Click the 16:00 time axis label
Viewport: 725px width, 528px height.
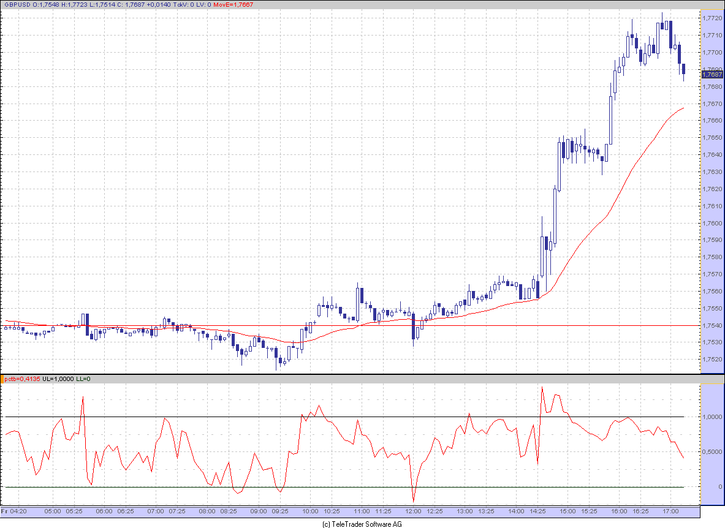coord(619,511)
